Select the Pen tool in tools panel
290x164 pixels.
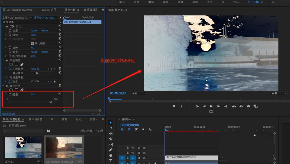tap(110, 150)
